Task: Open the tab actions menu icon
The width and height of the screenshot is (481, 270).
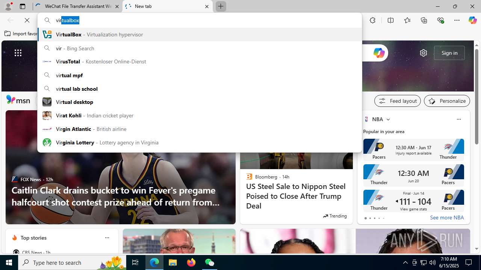Action: click(23, 6)
